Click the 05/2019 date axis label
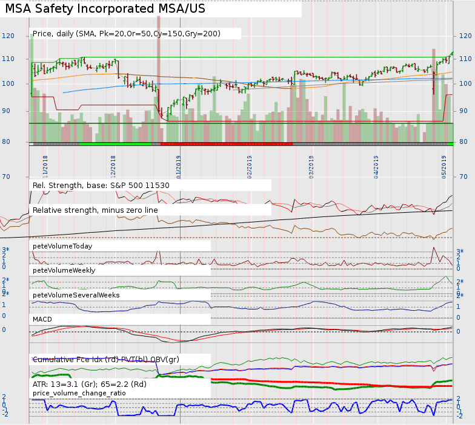 click(x=443, y=167)
